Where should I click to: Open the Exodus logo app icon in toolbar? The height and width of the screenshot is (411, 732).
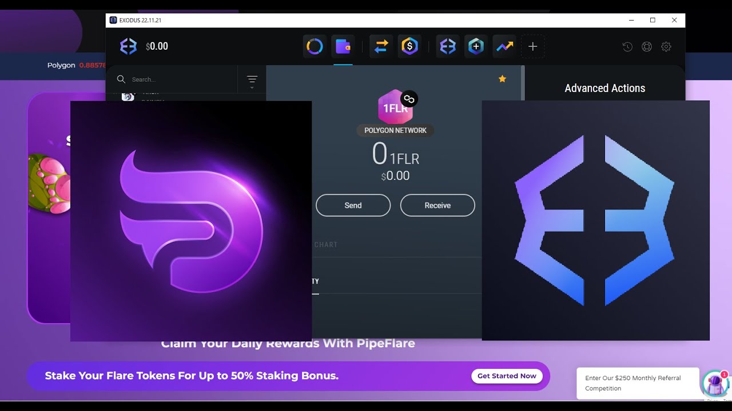448,46
